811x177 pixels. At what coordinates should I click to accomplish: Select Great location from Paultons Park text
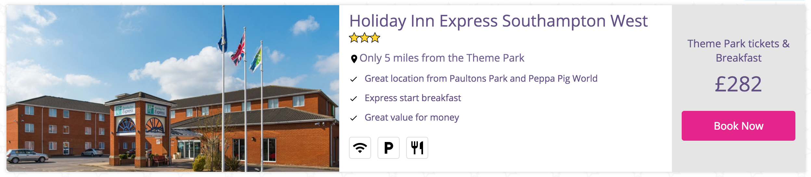tap(481, 78)
